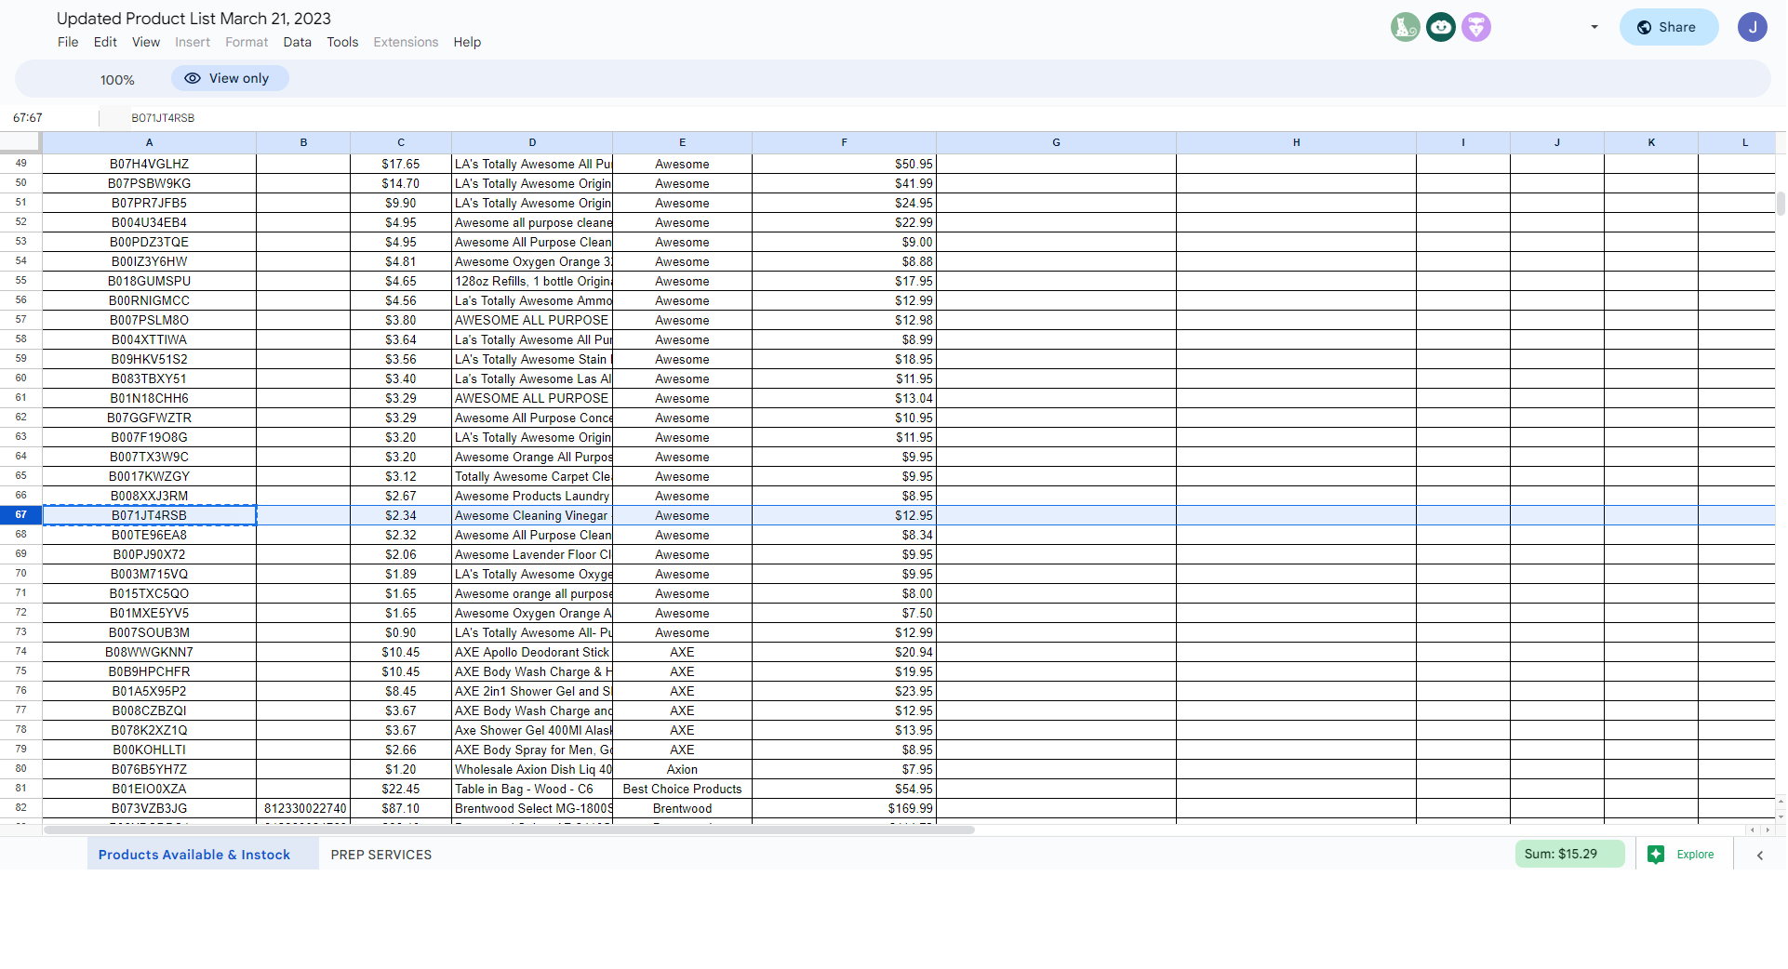Switch to the PREP SERVICES sheet tab
The image size is (1788, 969).
pos(381,855)
